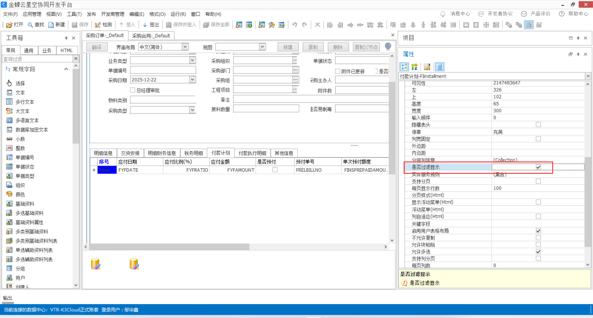Click inside the 单据编号 input field
The width and height of the screenshot is (593, 318).
(x=163, y=70)
